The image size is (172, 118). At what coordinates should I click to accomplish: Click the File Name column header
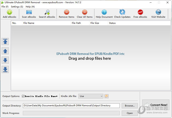(46, 23)
